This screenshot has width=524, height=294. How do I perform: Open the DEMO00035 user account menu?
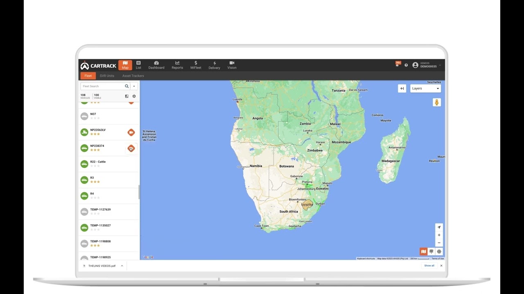427,65
